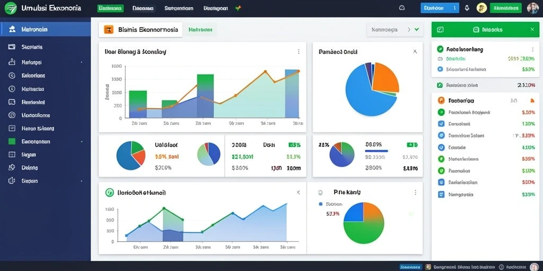Click the green button in the top-right header
Viewport: 543px width, 271px height.
pyautogui.click(x=505, y=8)
